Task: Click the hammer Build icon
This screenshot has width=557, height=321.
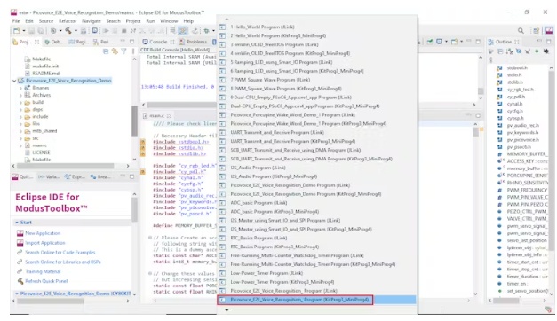Action: click(68, 31)
